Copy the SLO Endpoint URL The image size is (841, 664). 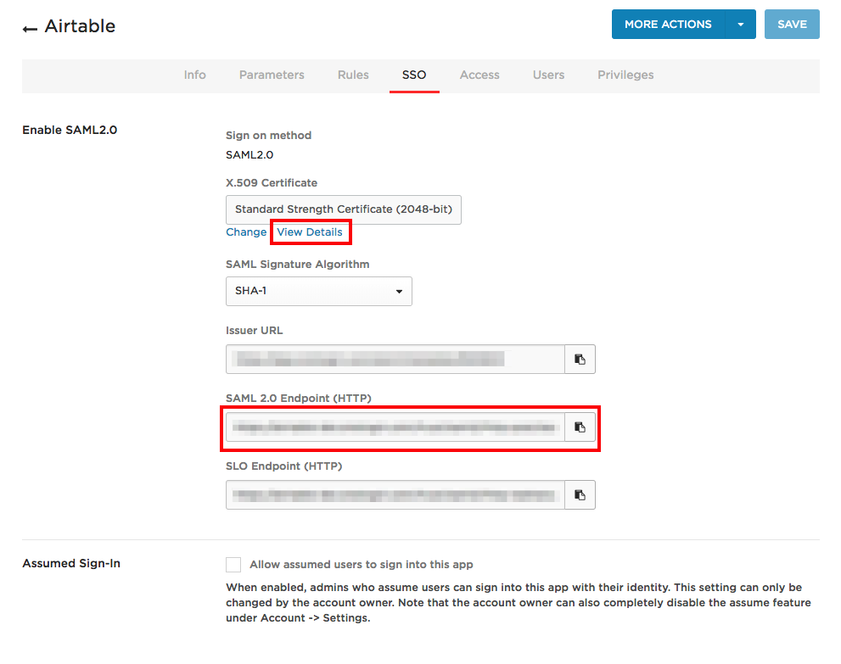(580, 494)
